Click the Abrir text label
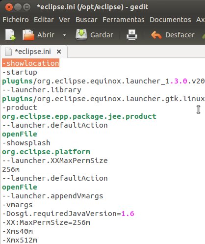 click(x=46, y=35)
